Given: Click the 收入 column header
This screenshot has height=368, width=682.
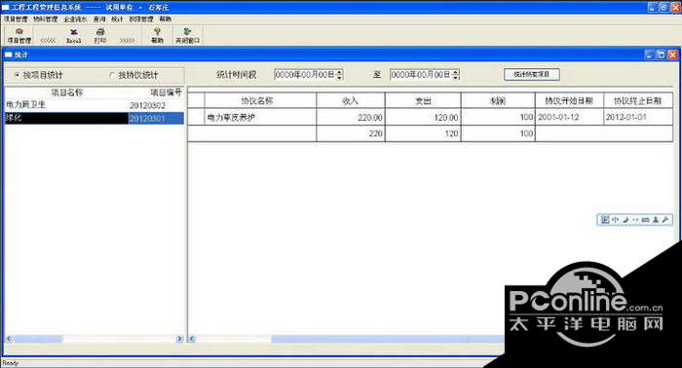Looking at the screenshot, I should coord(351,101).
